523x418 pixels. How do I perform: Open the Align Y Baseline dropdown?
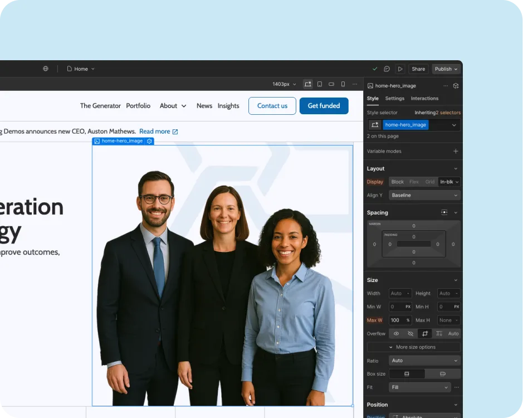pos(424,195)
